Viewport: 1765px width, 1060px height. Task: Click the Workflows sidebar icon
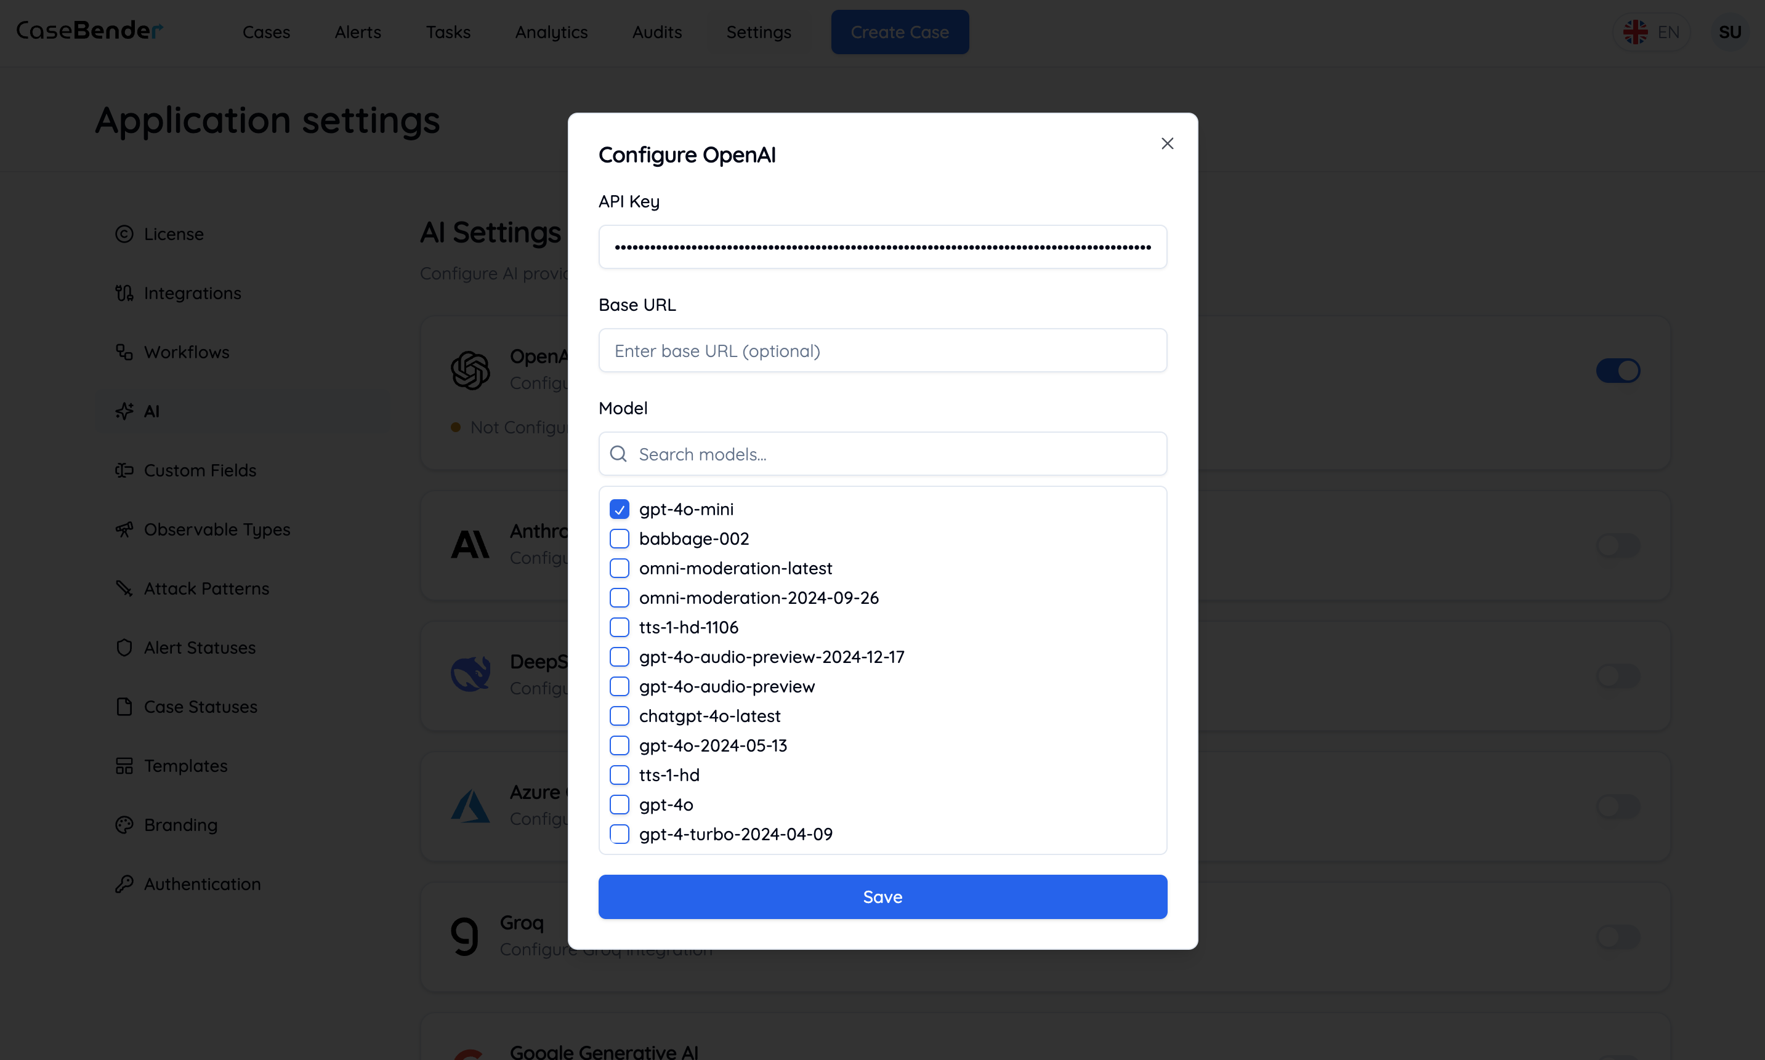[x=124, y=352]
